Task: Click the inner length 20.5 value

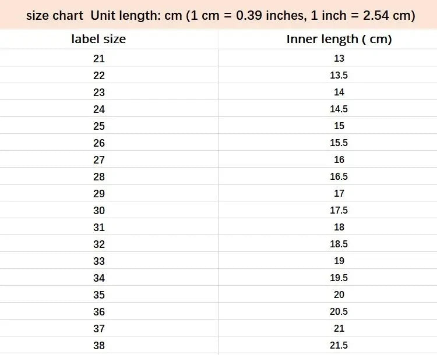Action: click(x=339, y=311)
